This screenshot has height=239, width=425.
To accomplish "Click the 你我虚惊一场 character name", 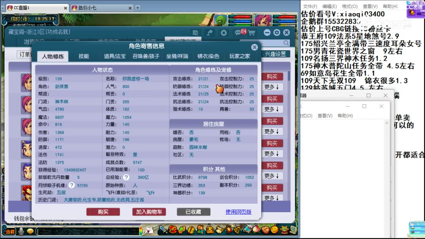I will coord(135,79).
